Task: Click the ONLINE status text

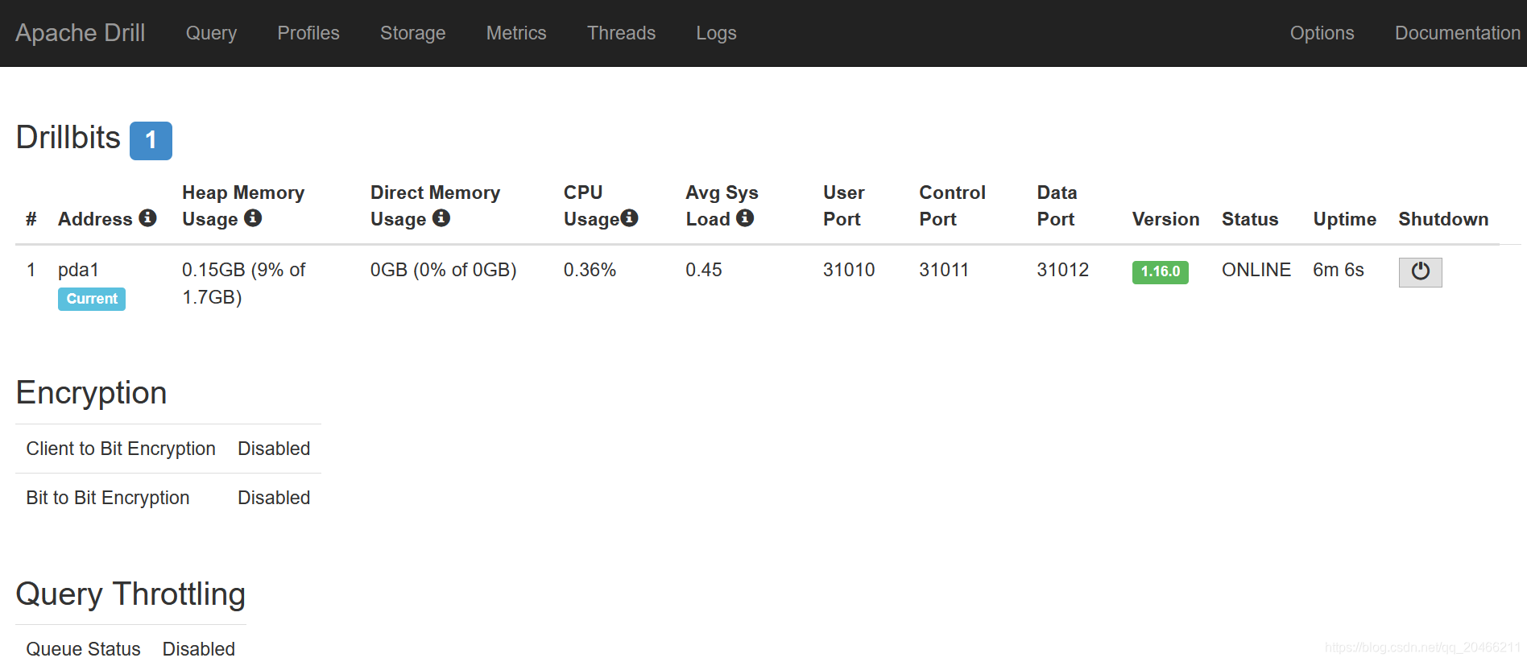Action: pos(1256,270)
